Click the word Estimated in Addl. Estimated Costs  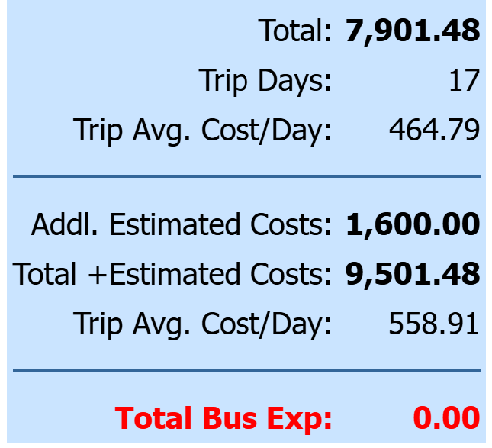pos(175,224)
